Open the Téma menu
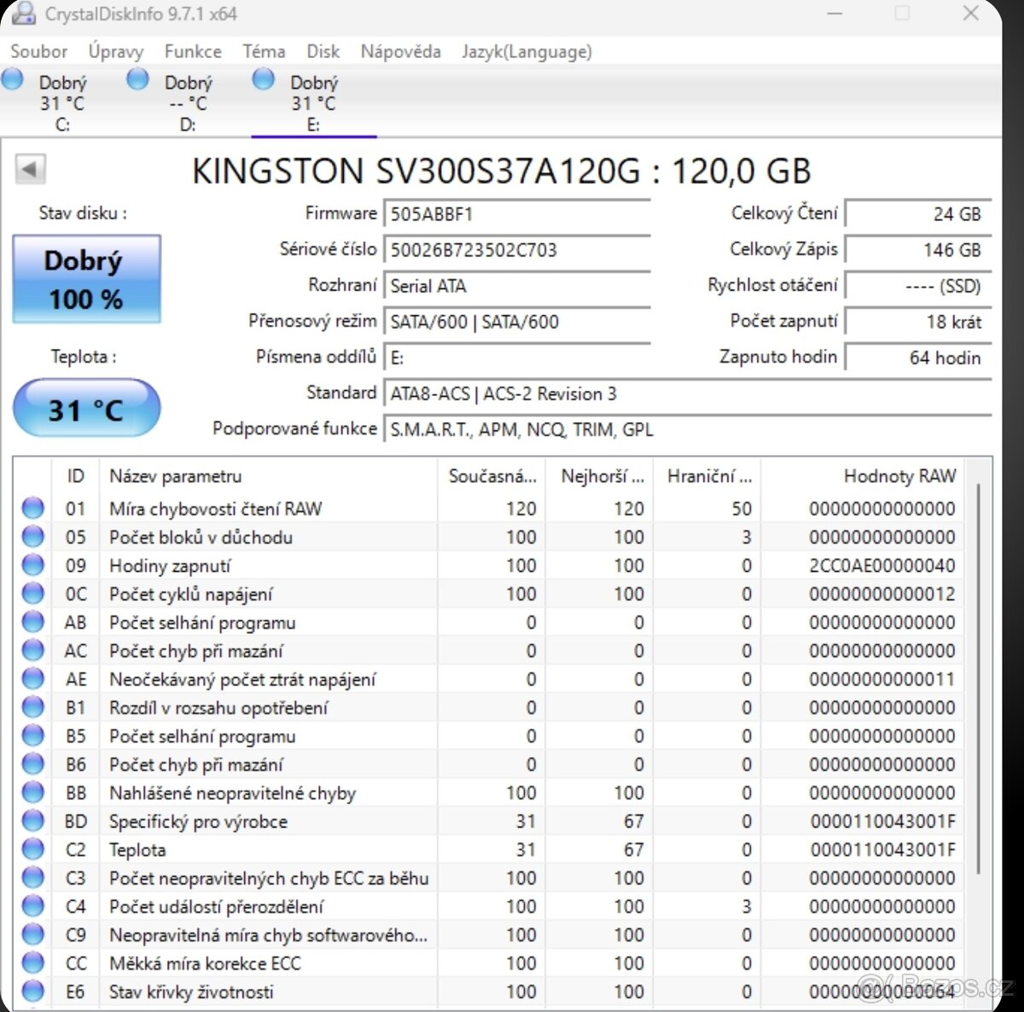This screenshot has width=1024, height=1012. [x=264, y=51]
